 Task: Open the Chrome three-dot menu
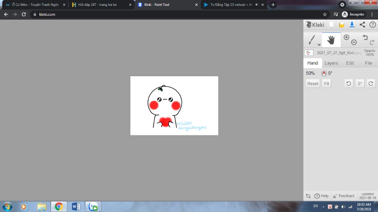click(372, 14)
